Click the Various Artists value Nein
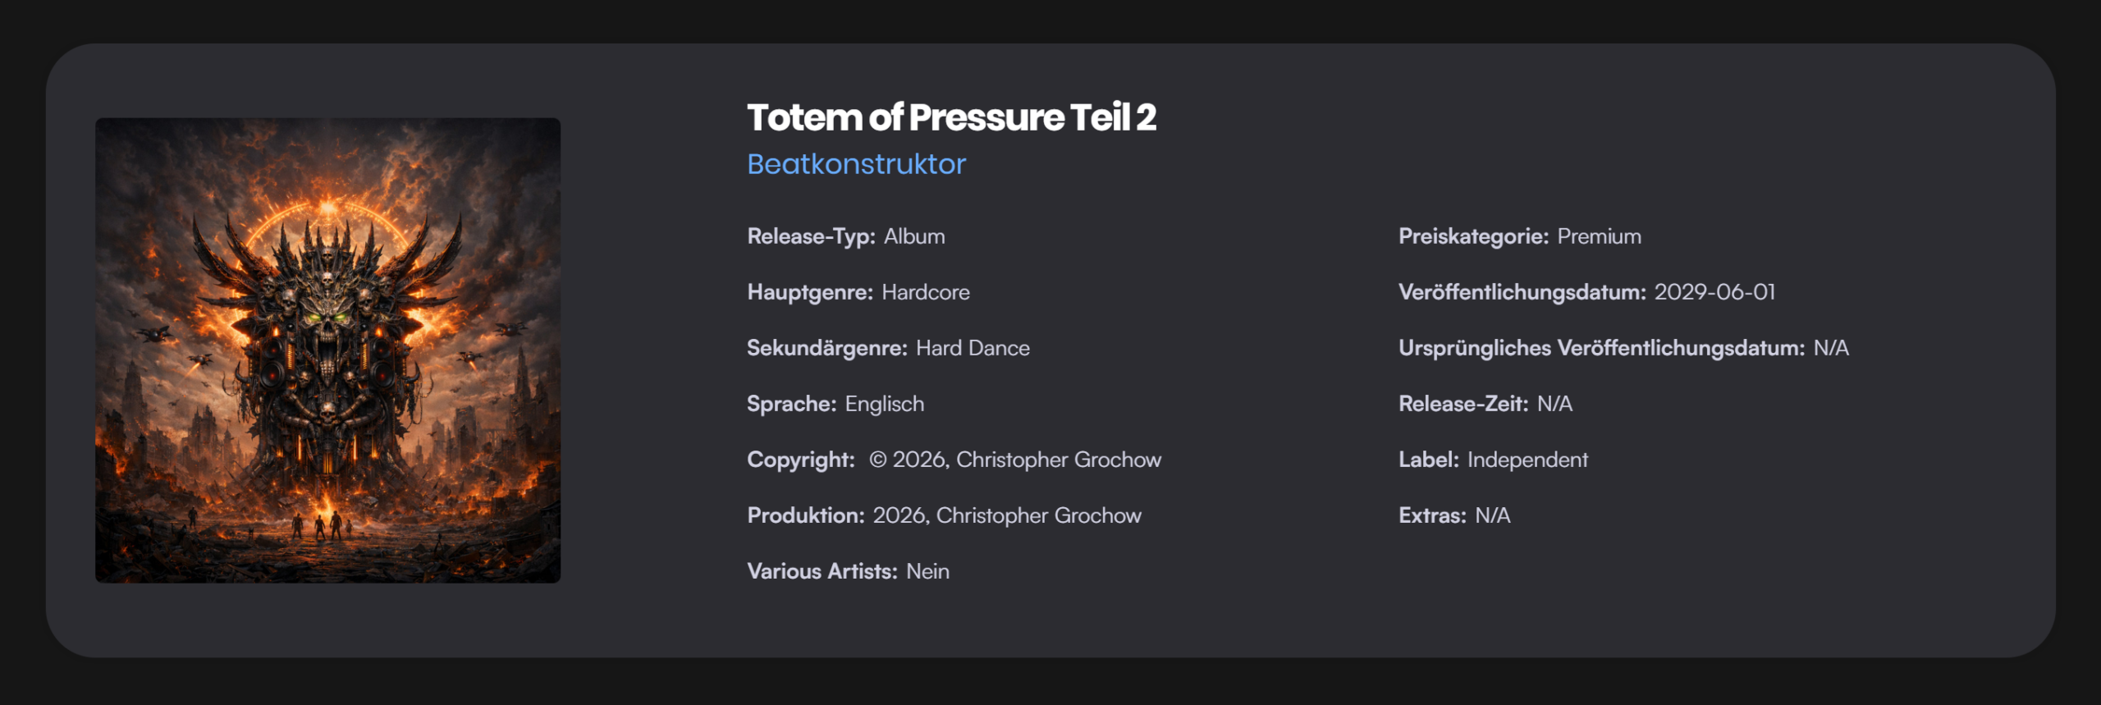Image resolution: width=2101 pixels, height=705 pixels. [927, 571]
